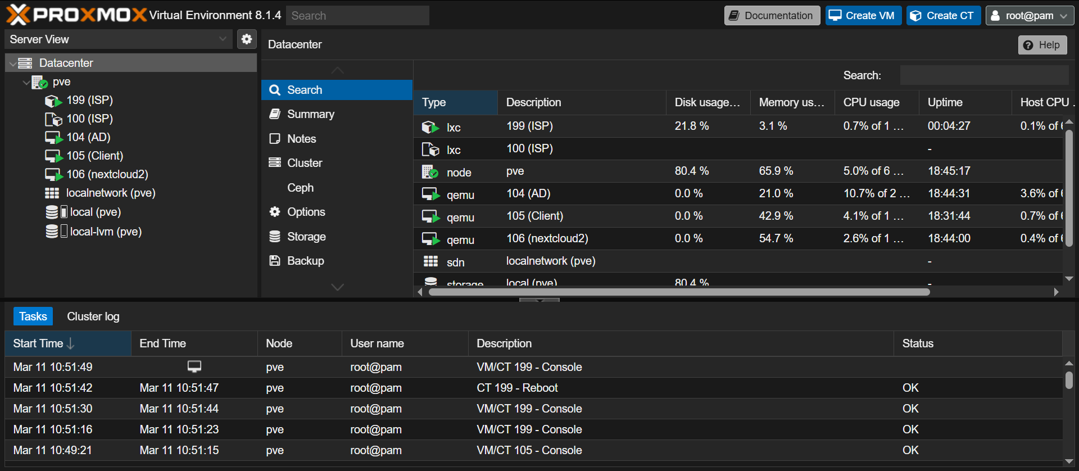Viewport: 1079px width, 471px height.
Task: Click the 104 (AD) VM icon in tree
Action: tap(53, 138)
